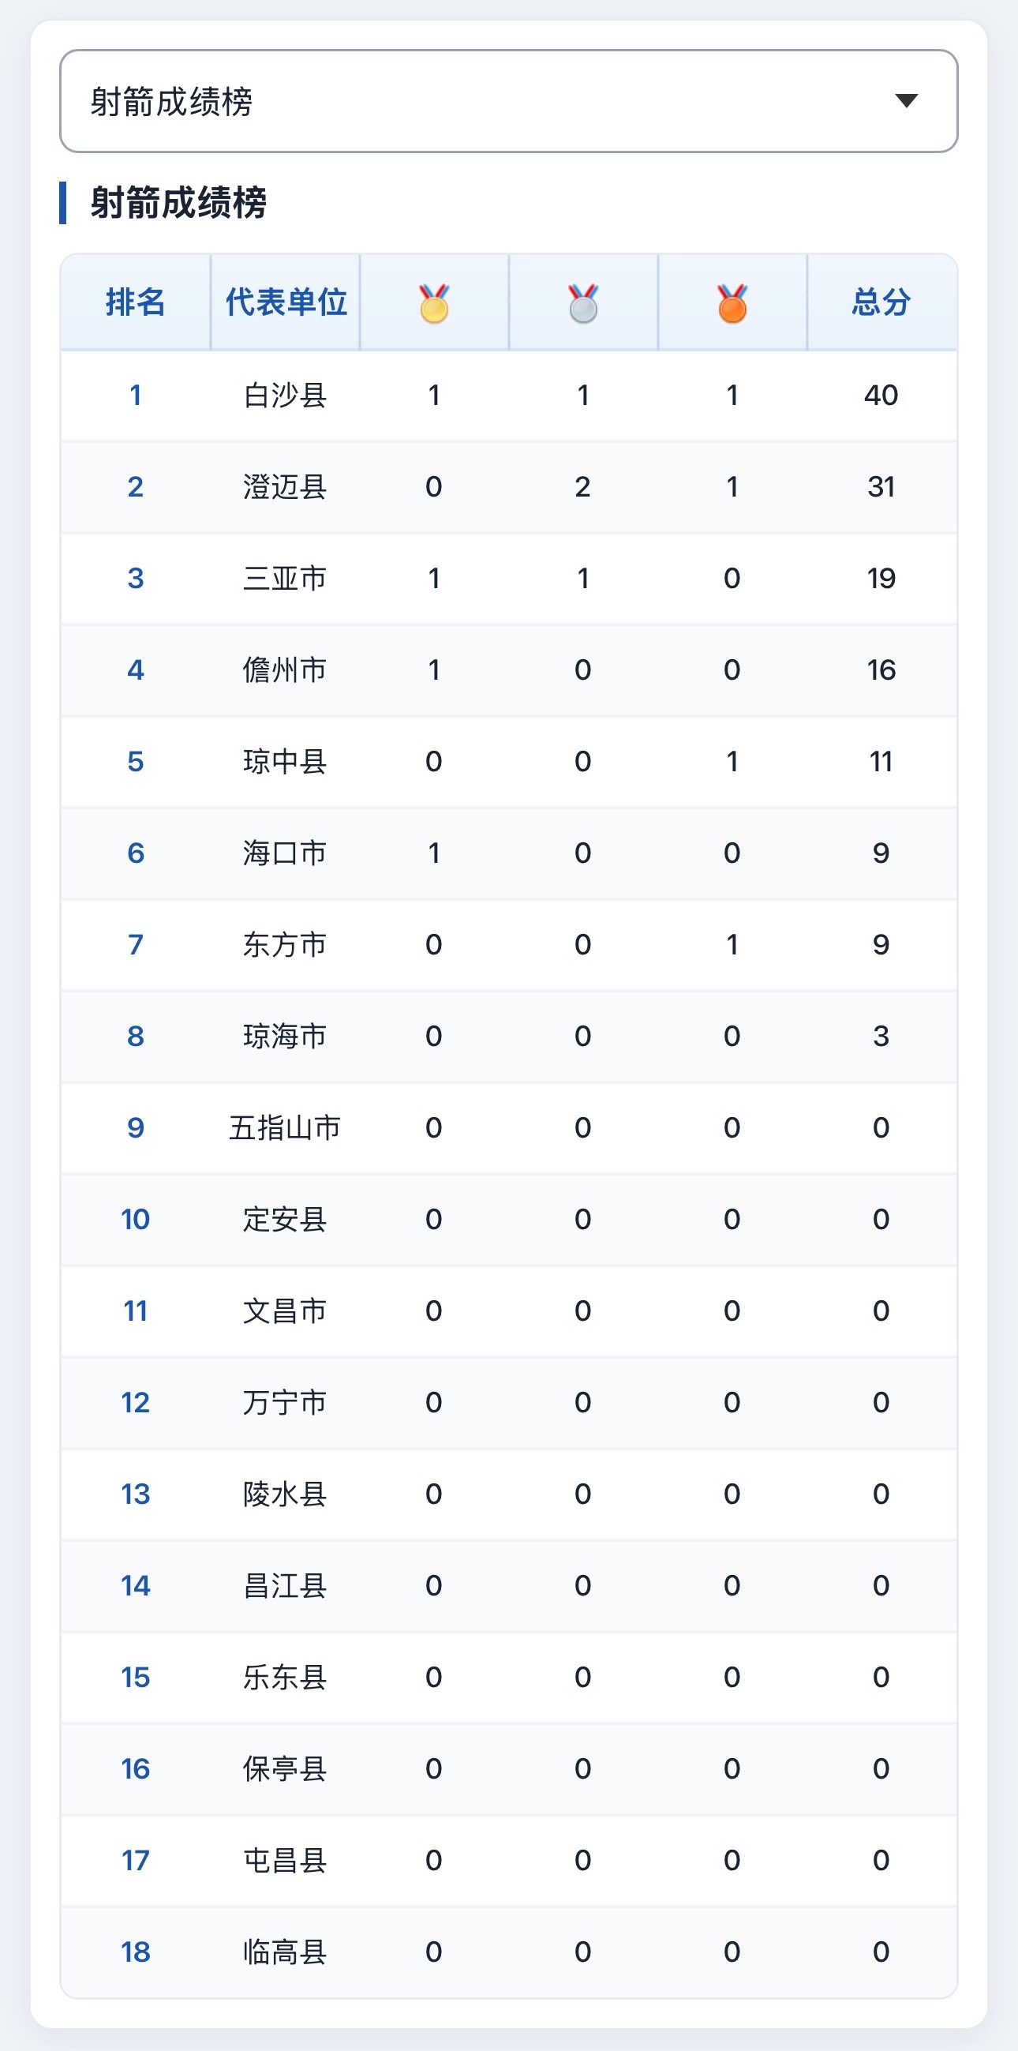1018x2051 pixels.
Task: Click the 代表单位 column header
Action: (286, 302)
